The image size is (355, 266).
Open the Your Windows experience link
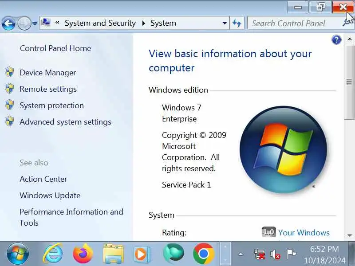(x=304, y=232)
